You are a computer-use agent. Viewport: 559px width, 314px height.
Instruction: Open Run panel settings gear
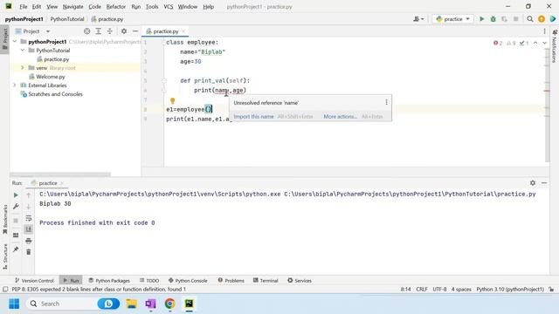click(533, 182)
